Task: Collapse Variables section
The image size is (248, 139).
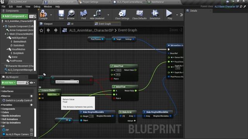Action: [2, 105]
